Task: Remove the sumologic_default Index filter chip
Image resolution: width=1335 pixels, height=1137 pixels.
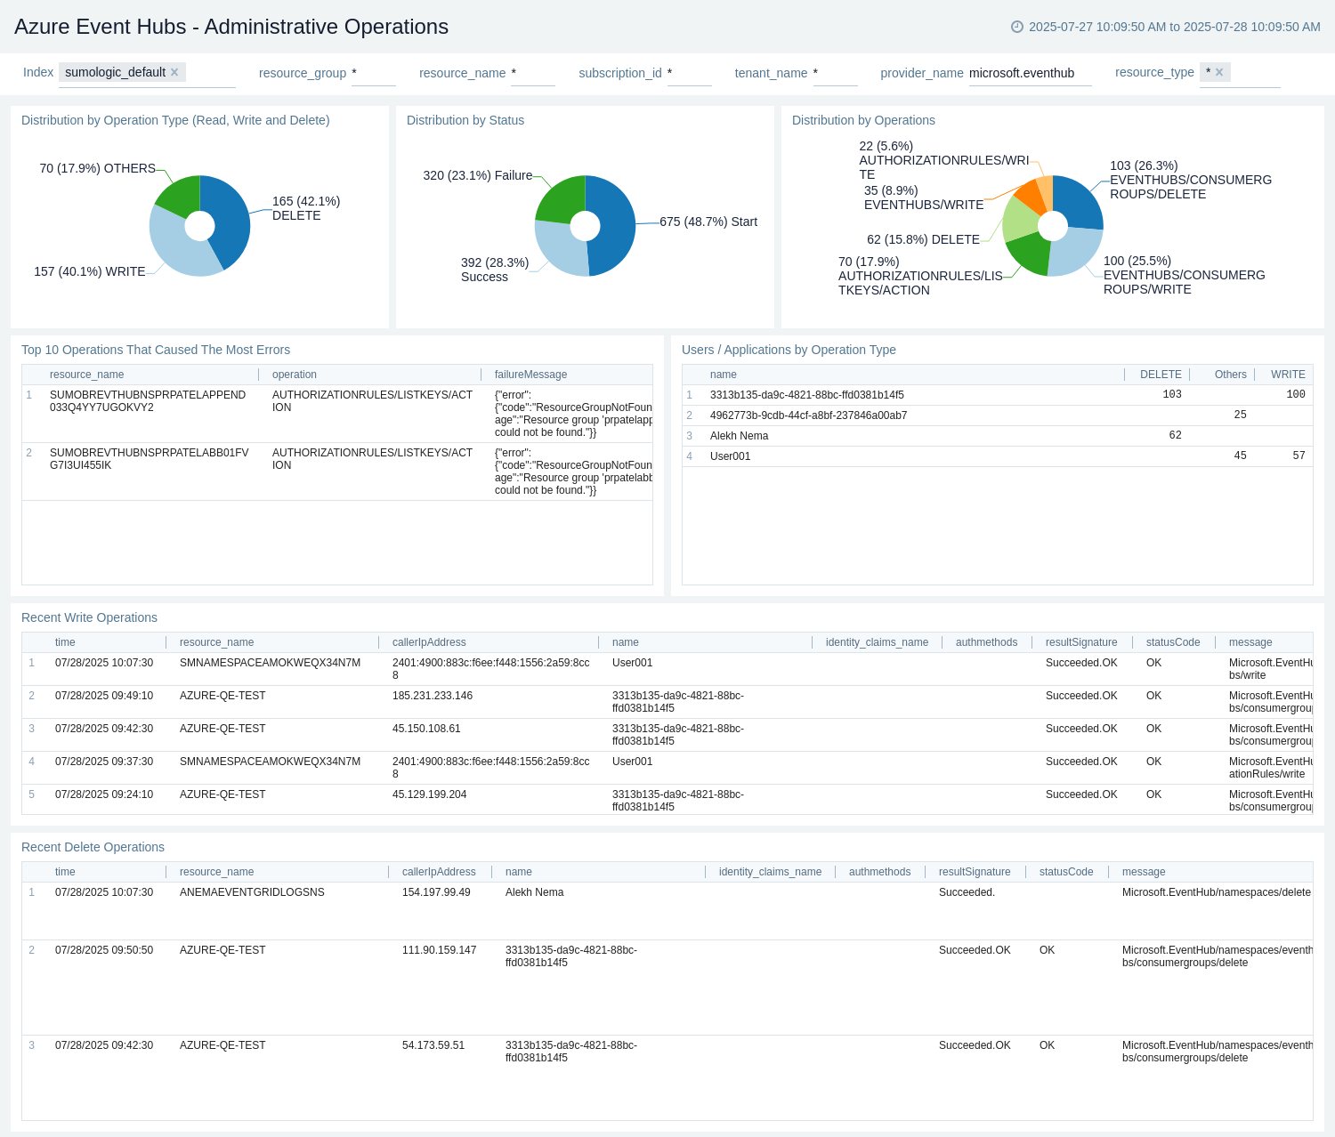Action: pos(174,72)
